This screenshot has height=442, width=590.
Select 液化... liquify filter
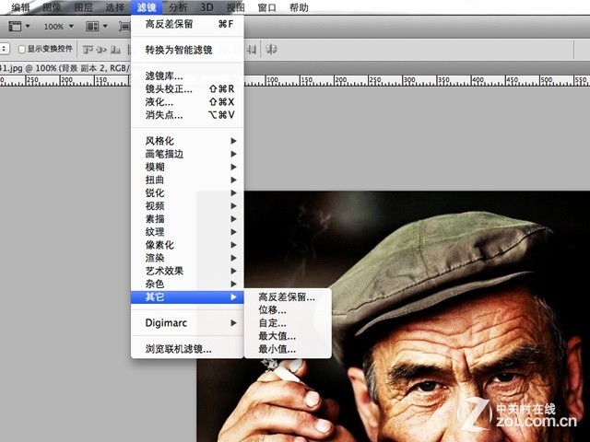point(187,102)
